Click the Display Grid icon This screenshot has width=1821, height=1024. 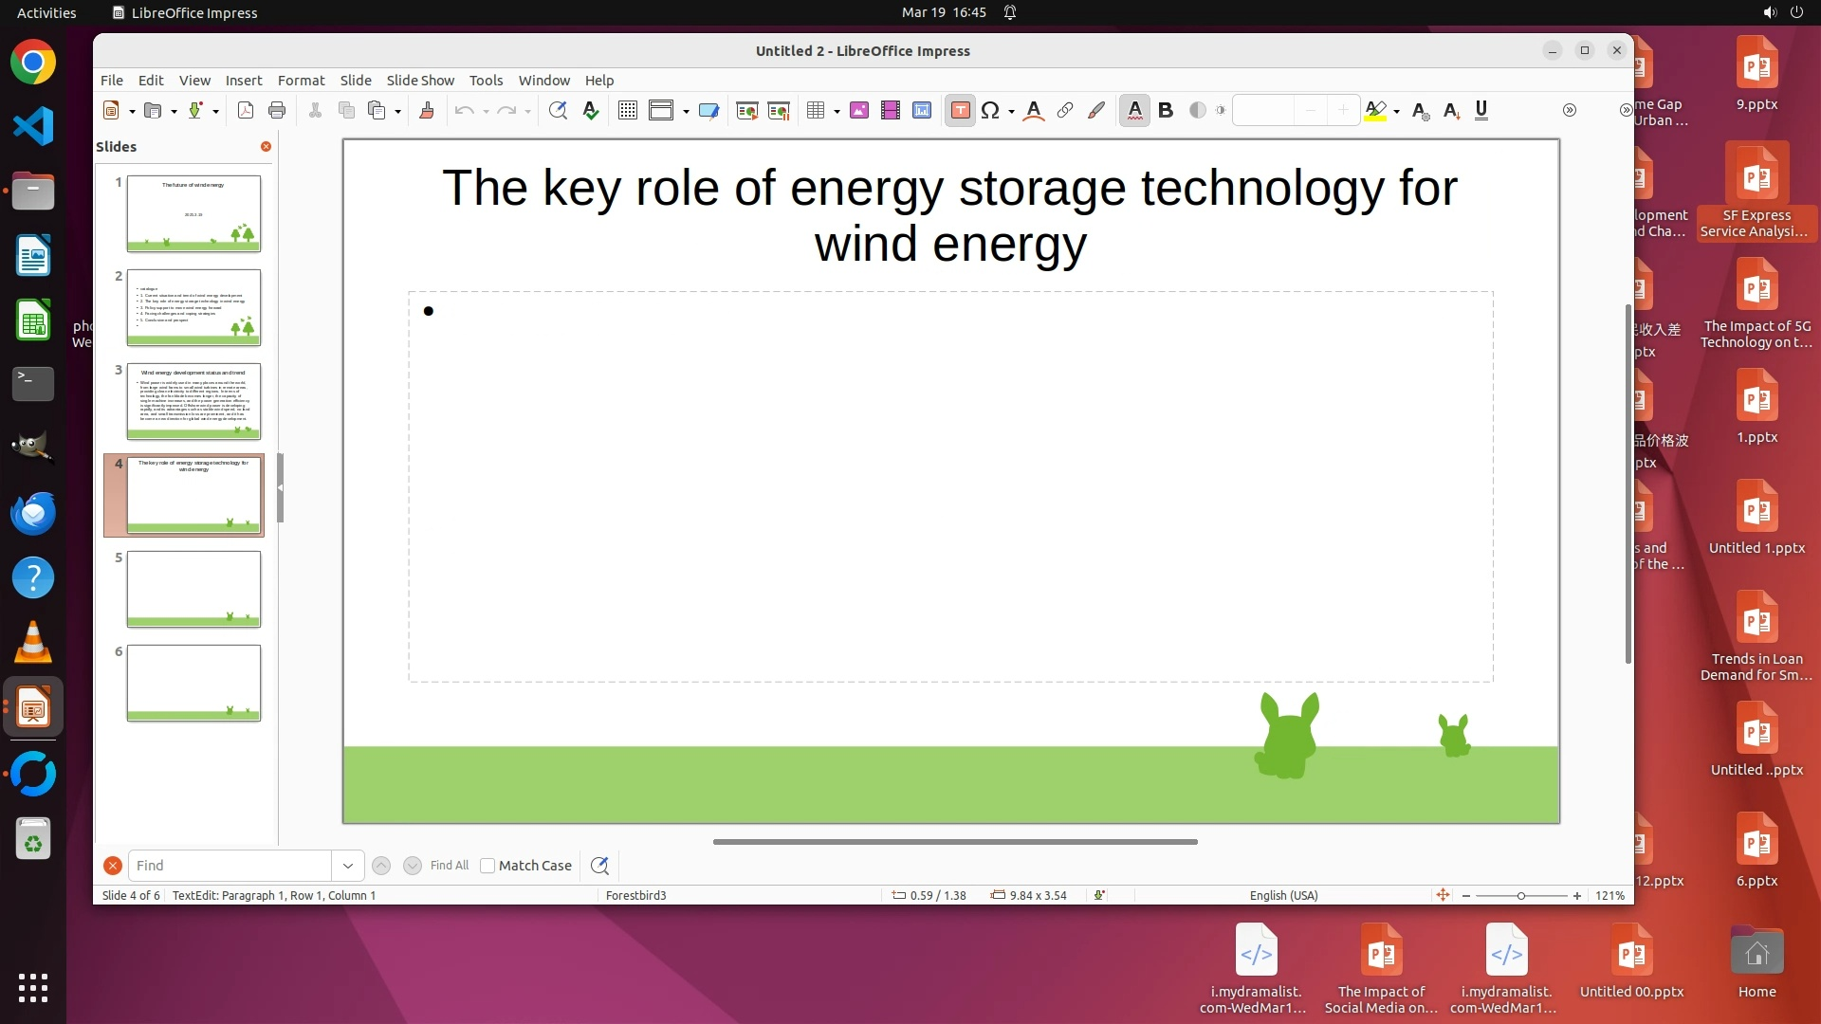click(627, 111)
